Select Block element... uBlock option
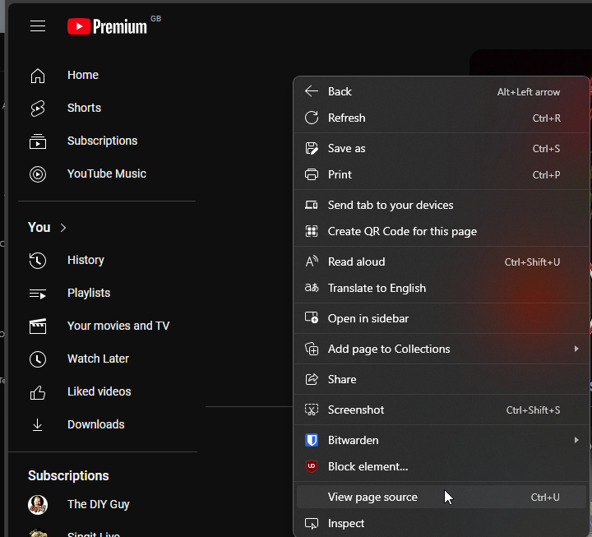 coord(368,466)
